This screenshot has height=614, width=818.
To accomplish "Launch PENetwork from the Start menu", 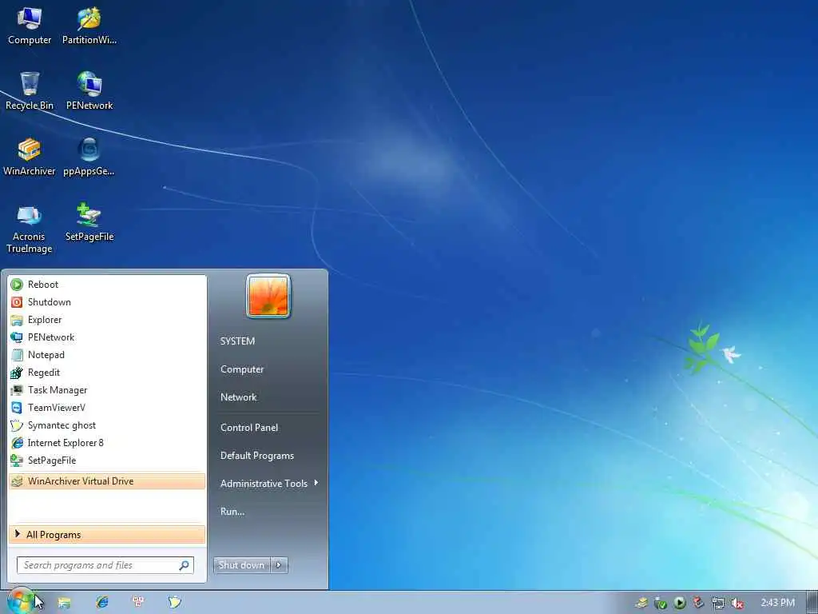I will point(107,337).
